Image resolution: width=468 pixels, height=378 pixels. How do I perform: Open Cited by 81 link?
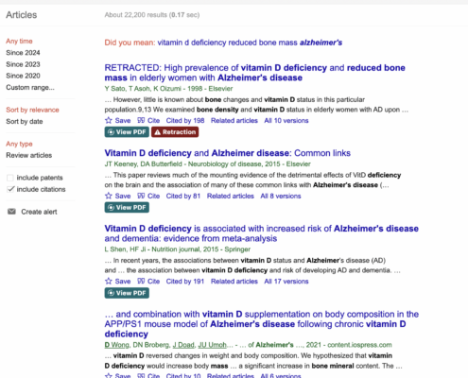pos(183,196)
